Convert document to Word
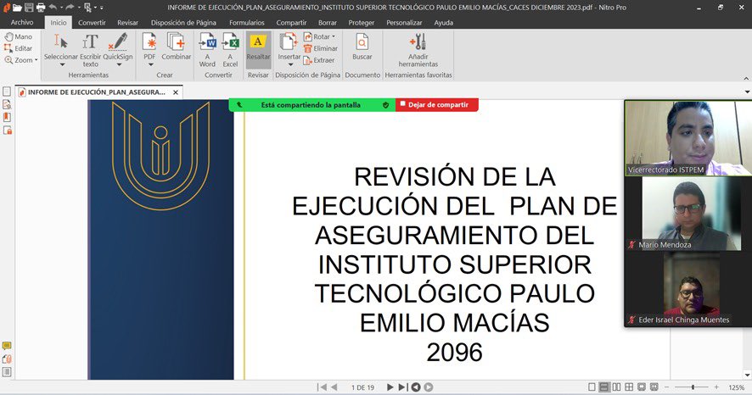 tap(207, 50)
